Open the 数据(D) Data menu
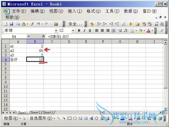Viewport: 169px width, 127px height. [x=131, y=11]
